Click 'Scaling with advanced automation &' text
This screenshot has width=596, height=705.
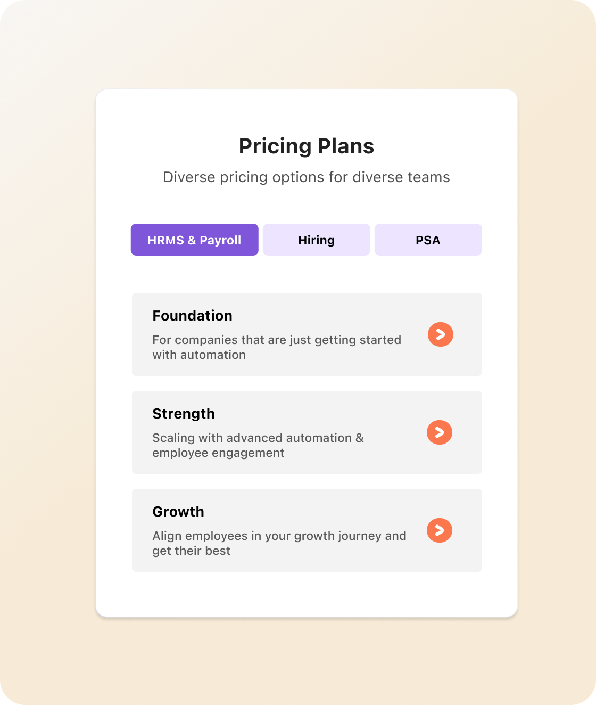tap(258, 438)
